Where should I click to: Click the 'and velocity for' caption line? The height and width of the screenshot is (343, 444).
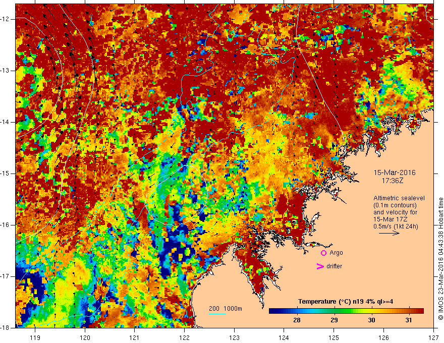point(395,212)
